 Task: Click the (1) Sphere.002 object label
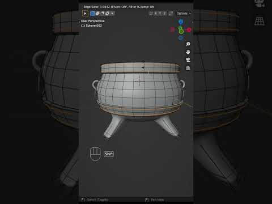[91, 25]
